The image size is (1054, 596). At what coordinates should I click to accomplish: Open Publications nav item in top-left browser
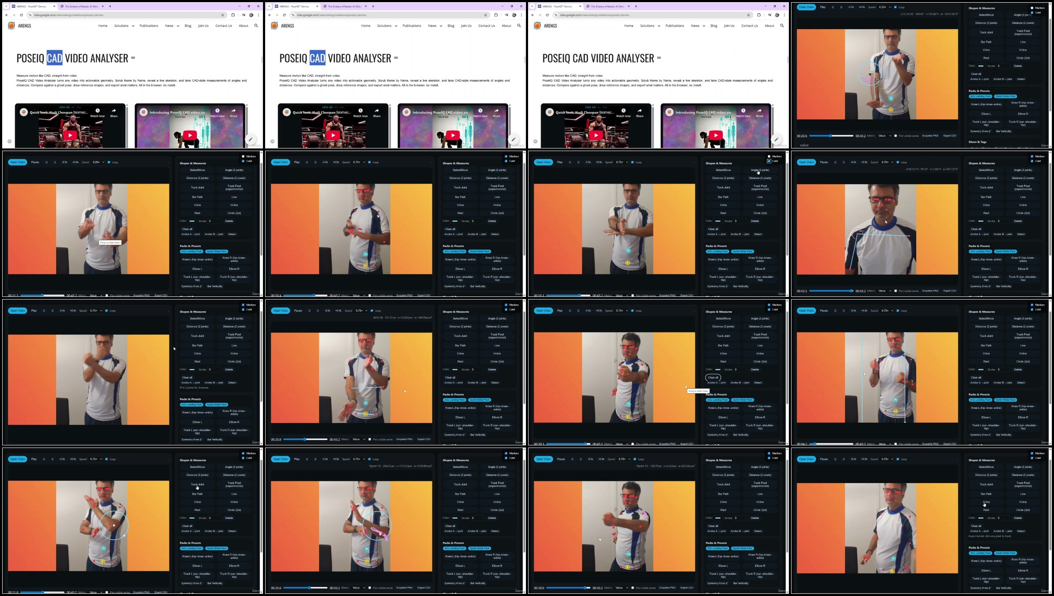(x=149, y=26)
